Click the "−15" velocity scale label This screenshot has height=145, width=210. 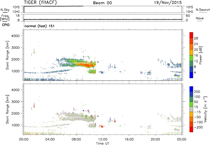click(x=197, y=112)
